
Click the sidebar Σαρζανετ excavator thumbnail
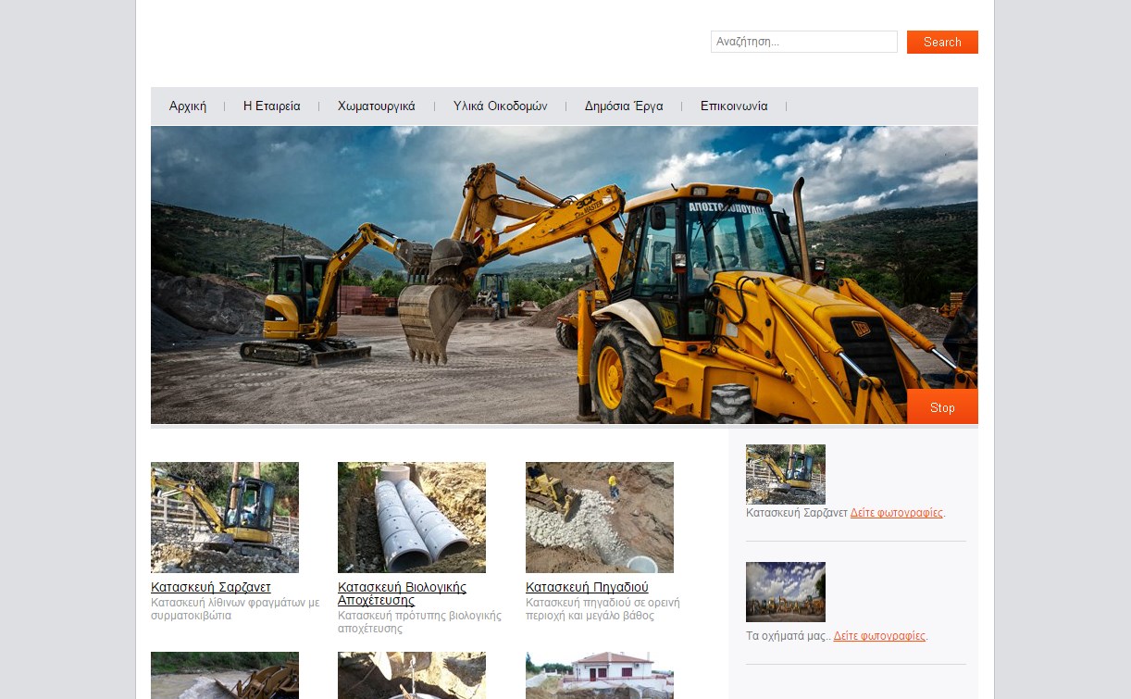tap(786, 474)
